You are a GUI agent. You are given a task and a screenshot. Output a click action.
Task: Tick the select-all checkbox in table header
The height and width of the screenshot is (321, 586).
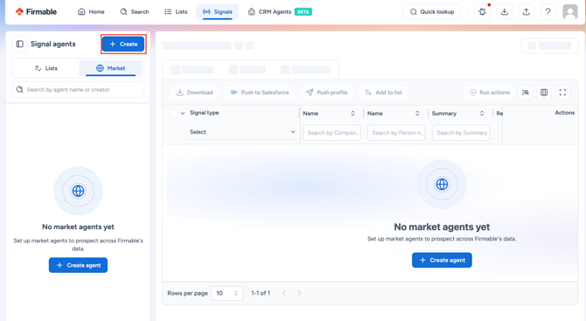pyautogui.click(x=174, y=113)
